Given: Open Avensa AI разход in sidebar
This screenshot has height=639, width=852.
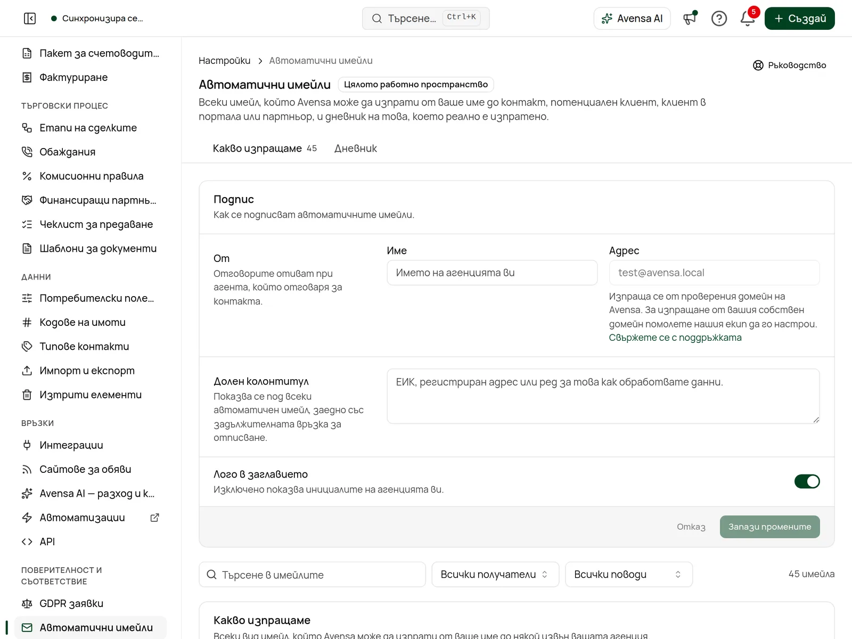Looking at the screenshot, I should (x=91, y=494).
